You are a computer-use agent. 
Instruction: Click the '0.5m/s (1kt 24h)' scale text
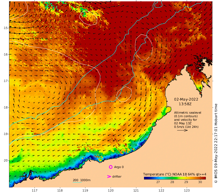186,127
